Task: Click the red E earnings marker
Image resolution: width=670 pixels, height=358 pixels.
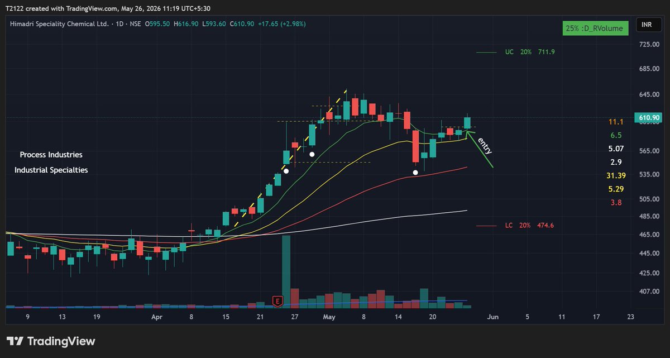Action: [x=277, y=302]
